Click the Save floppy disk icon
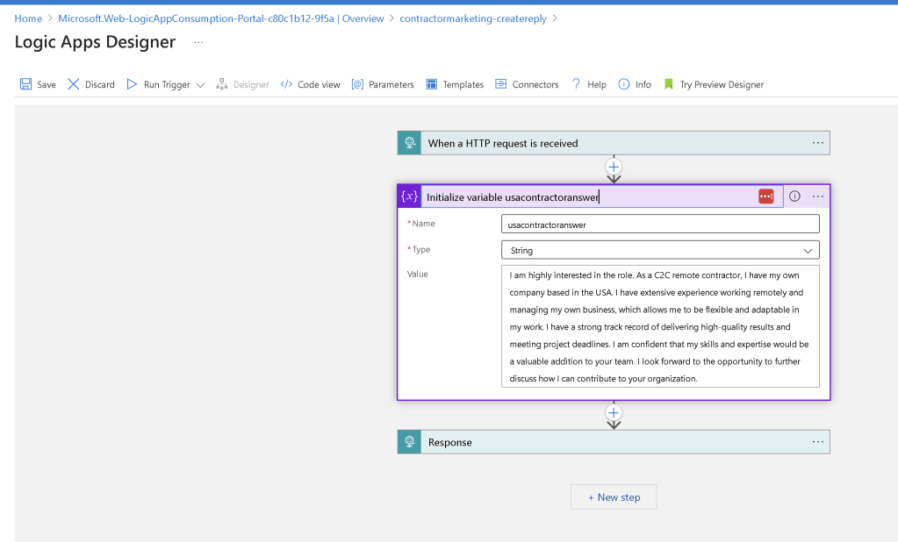 (x=25, y=84)
